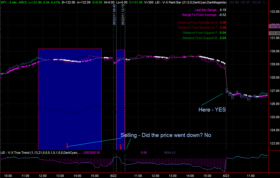Click the Distance From Support M label

pos(200,38)
